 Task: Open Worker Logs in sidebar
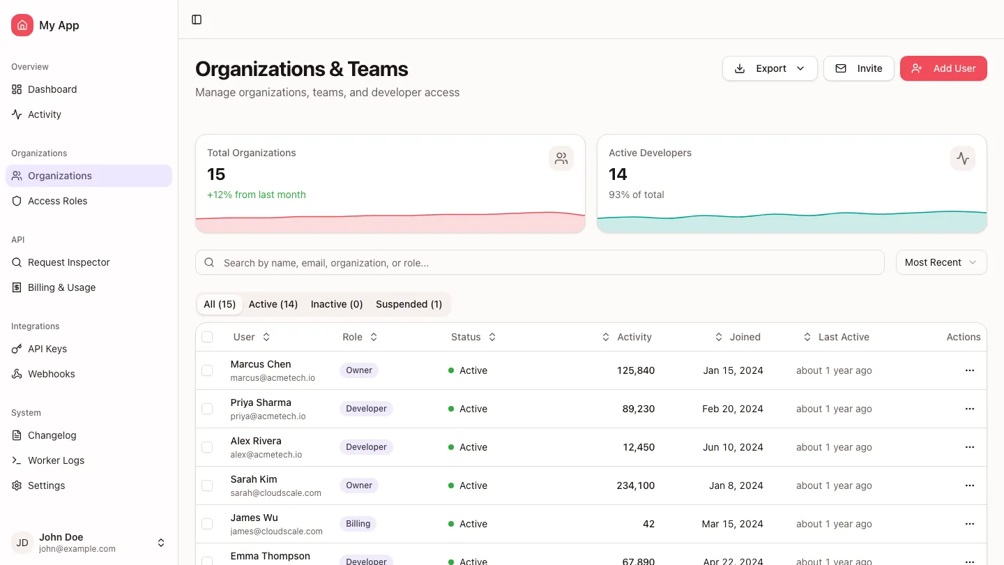pos(56,460)
